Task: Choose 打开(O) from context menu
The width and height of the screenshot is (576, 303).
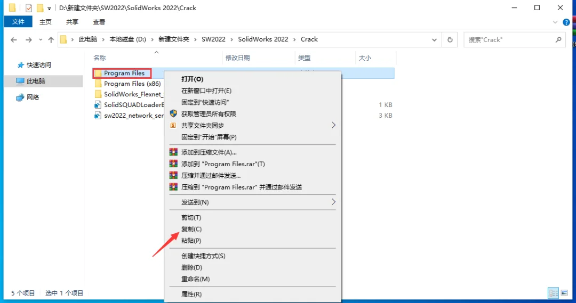Action: [x=252, y=79]
